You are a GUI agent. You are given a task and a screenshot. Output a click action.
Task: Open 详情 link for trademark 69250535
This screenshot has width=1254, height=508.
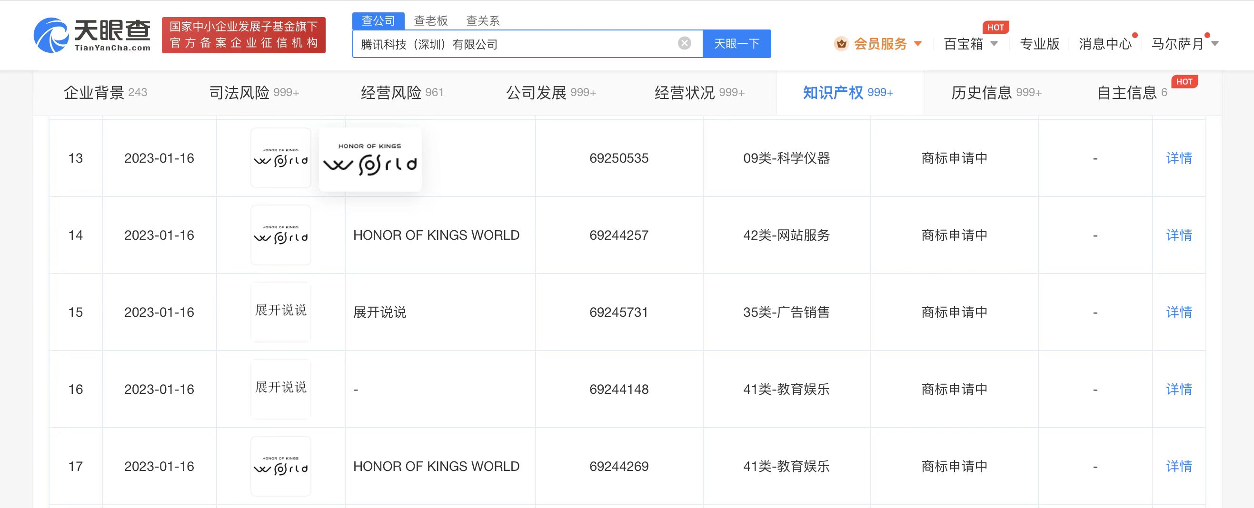tap(1179, 158)
